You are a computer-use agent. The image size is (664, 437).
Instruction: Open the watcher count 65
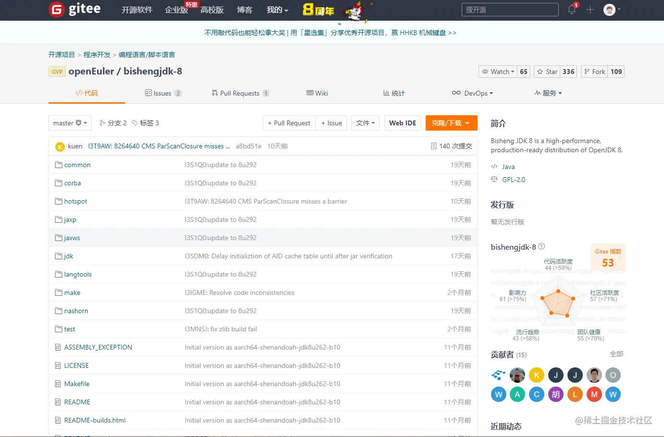click(x=523, y=72)
